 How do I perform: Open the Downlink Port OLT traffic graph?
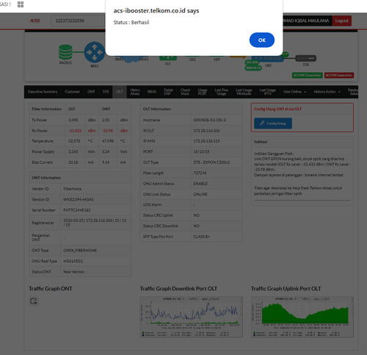point(192,317)
